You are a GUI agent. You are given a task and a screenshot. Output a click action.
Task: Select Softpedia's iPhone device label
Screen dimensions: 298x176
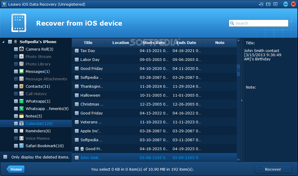38,42
